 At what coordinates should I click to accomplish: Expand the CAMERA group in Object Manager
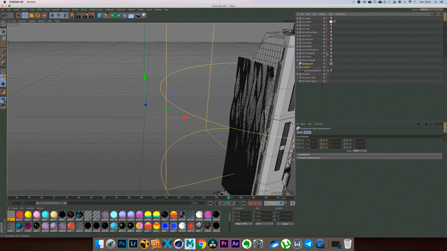[x=298, y=67]
